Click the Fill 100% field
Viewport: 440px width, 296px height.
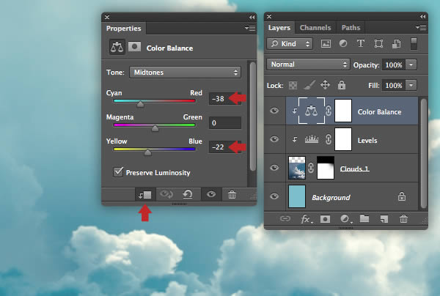point(393,85)
